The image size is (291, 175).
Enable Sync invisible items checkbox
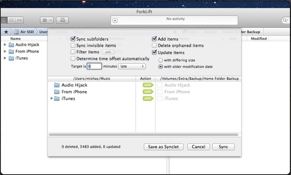73,45
